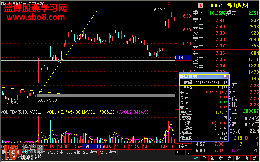Click the red diamond icon above the chart
This screenshot has width=260, height=162.
point(168,3)
